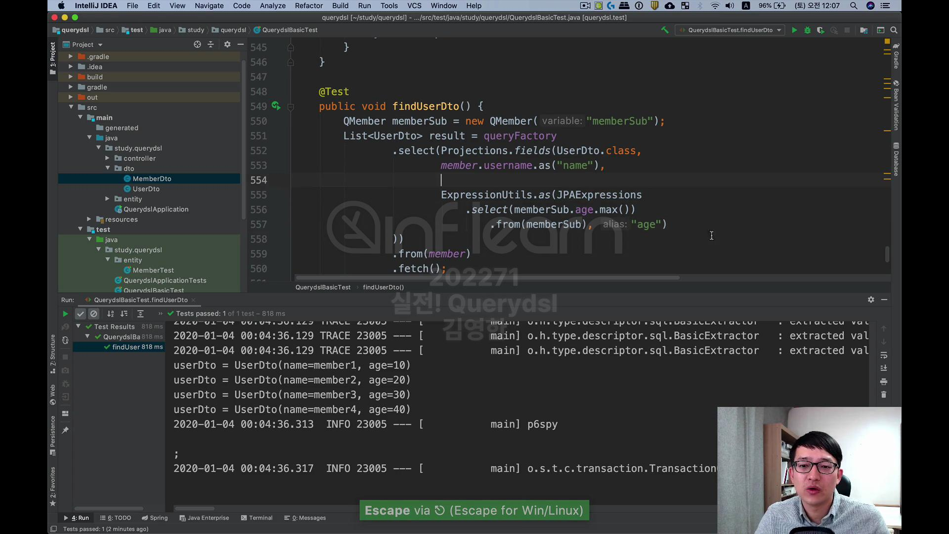Viewport: 949px width, 534px height.
Task: Collapse Test Results tree node
Action: coord(78,326)
